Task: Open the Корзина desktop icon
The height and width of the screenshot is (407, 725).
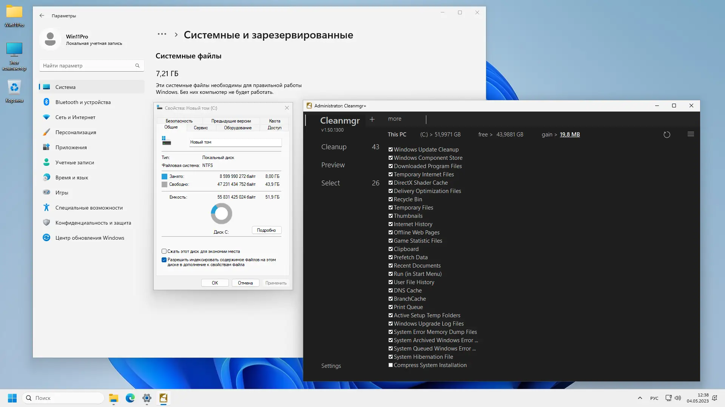Action: pos(14,87)
